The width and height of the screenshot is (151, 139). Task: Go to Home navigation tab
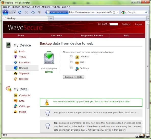(x=21, y=35)
